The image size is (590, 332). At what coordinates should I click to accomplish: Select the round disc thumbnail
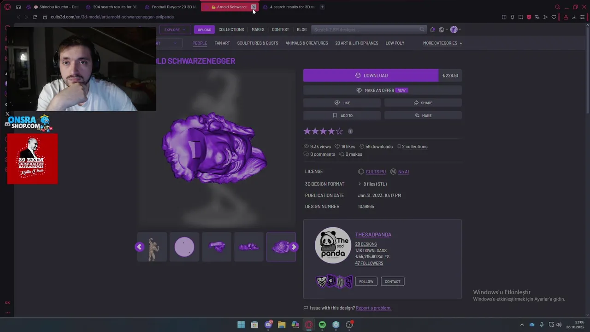[x=184, y=247]
